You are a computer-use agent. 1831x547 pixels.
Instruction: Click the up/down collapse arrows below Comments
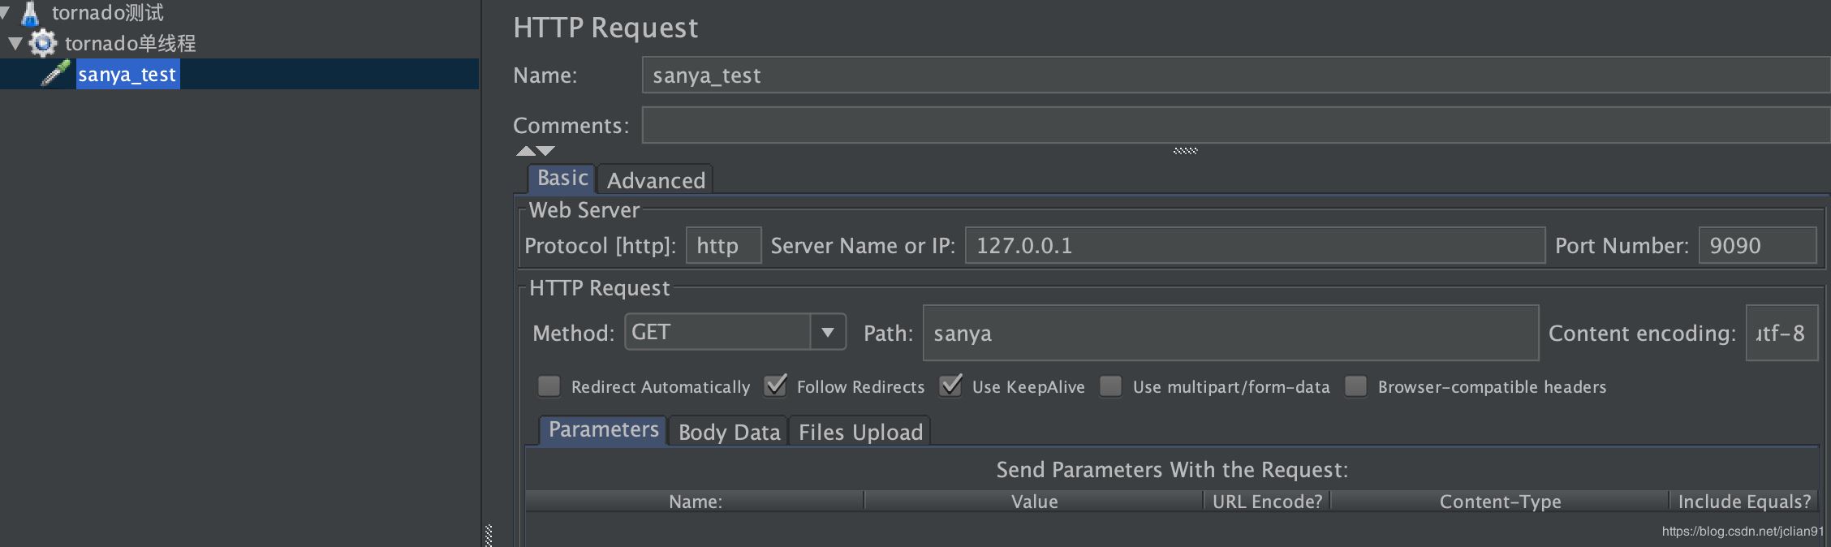tap(535, 151)
